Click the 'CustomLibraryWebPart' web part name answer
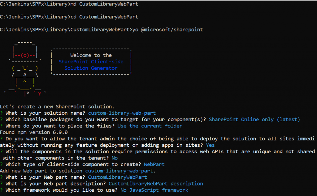Image resolution: width=317 pixels, height=196 pixels. coord(117,177)
